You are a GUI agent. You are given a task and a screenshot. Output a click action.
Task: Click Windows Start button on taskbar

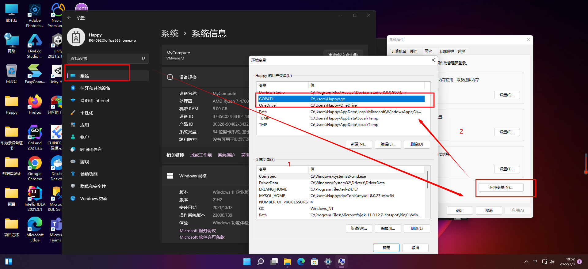point(247,262)
